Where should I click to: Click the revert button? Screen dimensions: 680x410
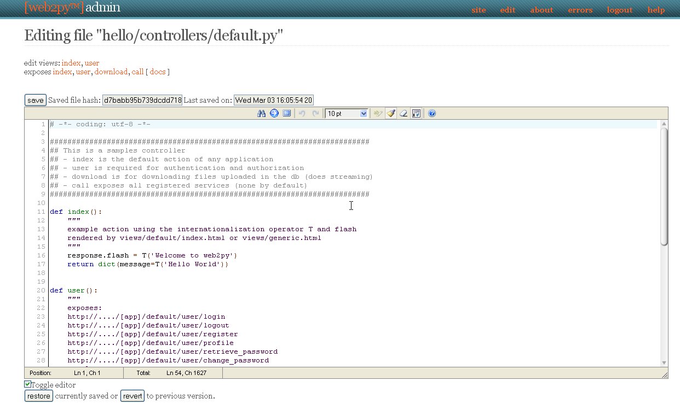[132, 396]
